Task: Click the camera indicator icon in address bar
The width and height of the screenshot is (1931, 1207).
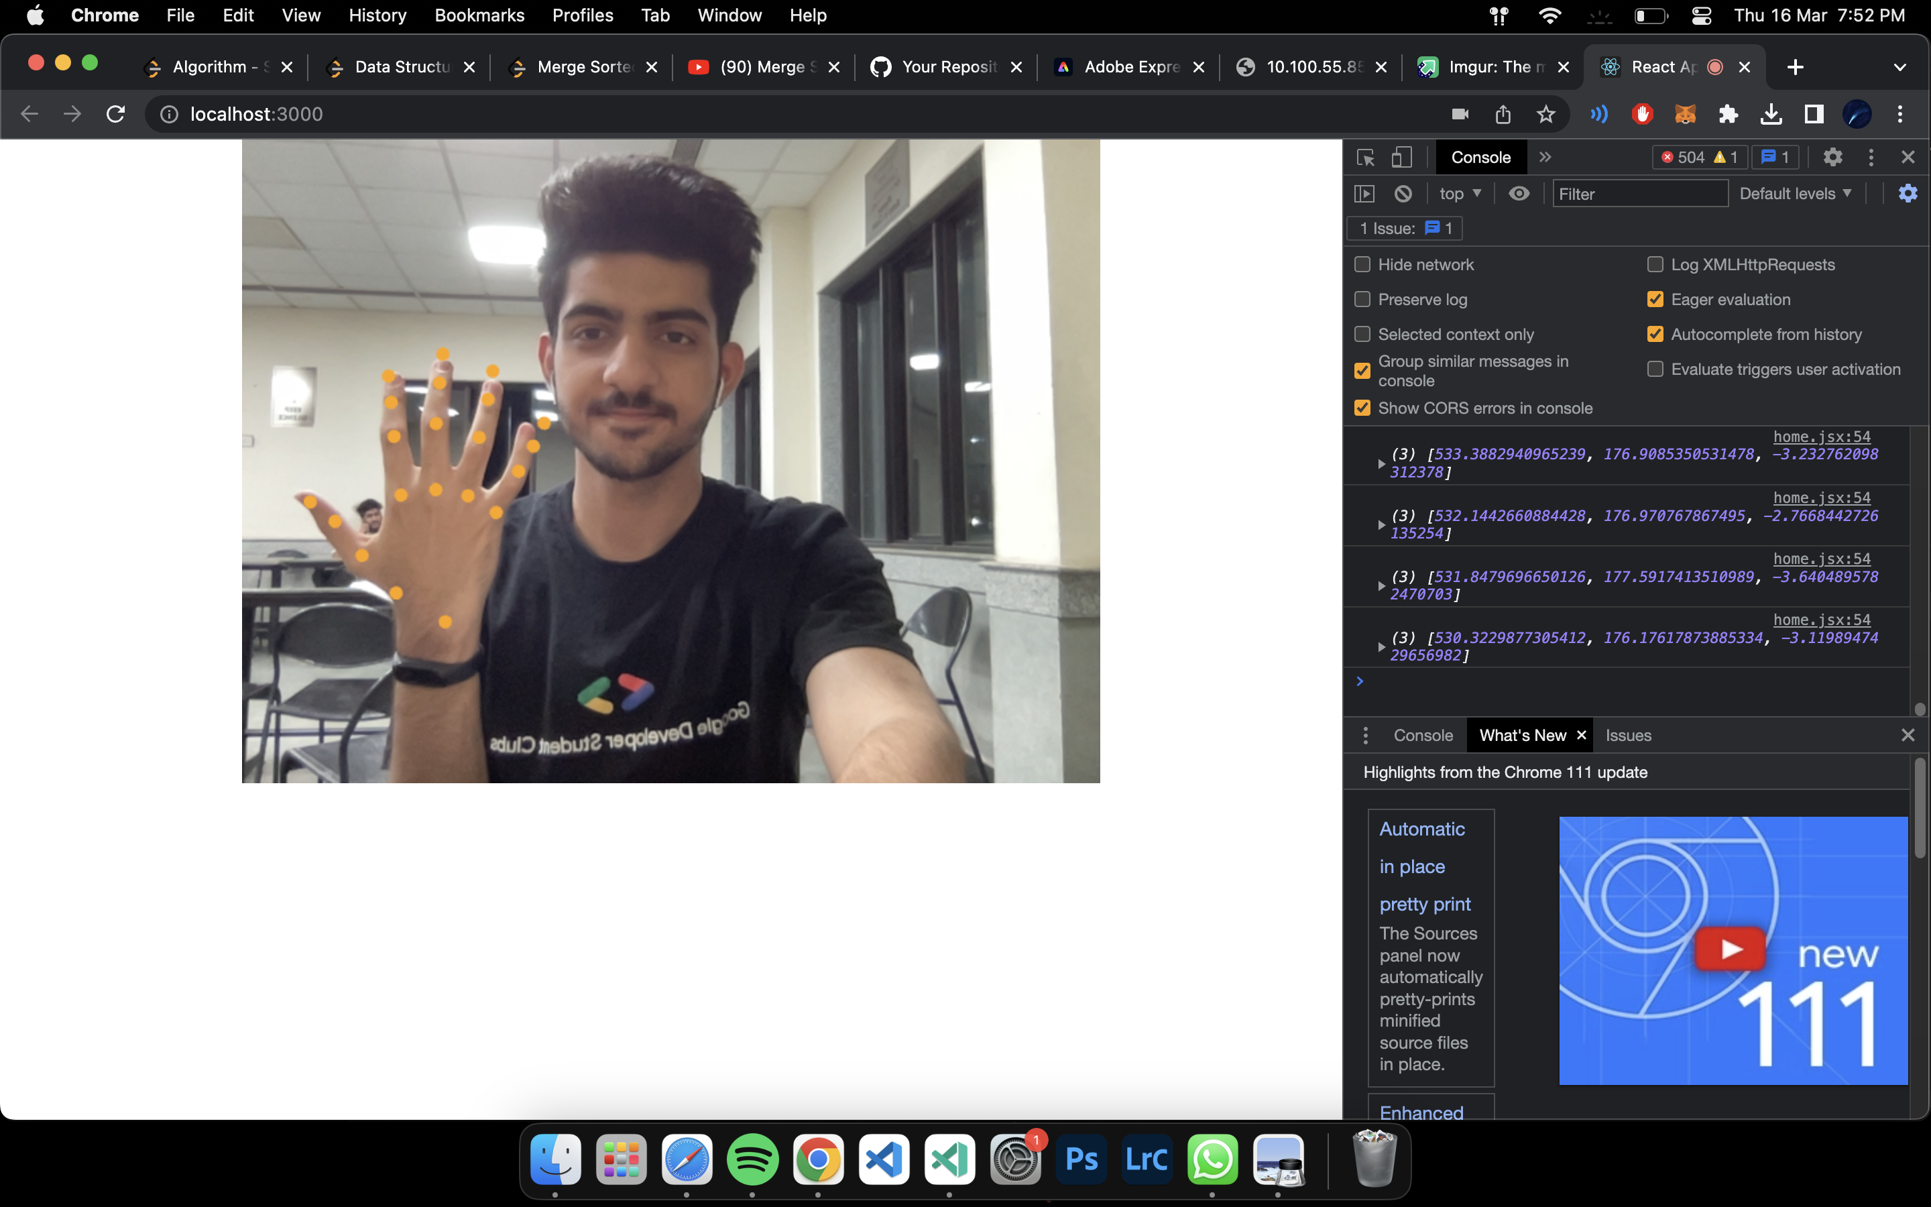Action: 1460,114
